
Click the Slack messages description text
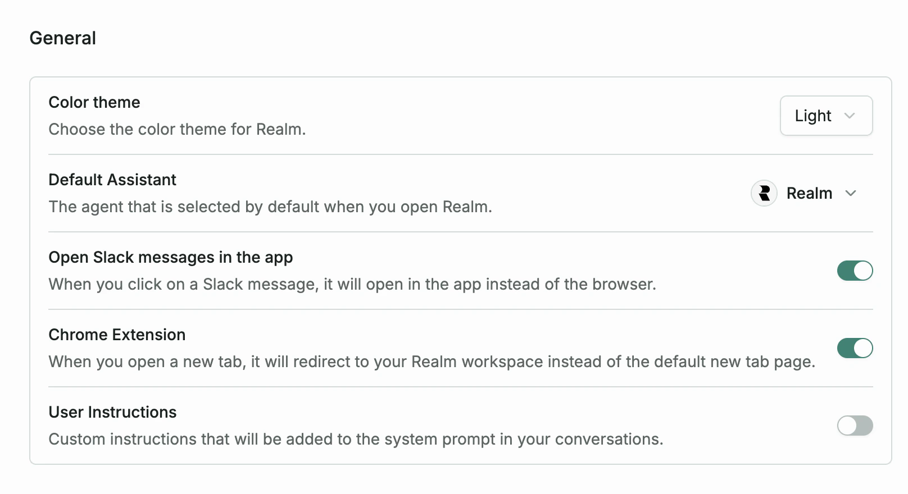352,284
